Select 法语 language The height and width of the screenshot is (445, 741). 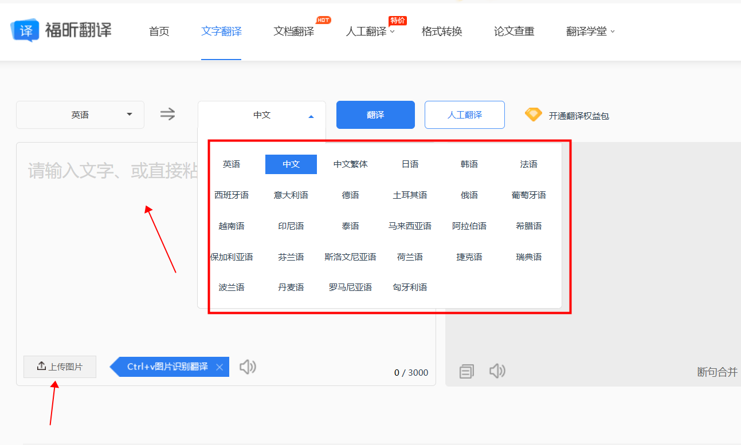click(x=529, y=164)
